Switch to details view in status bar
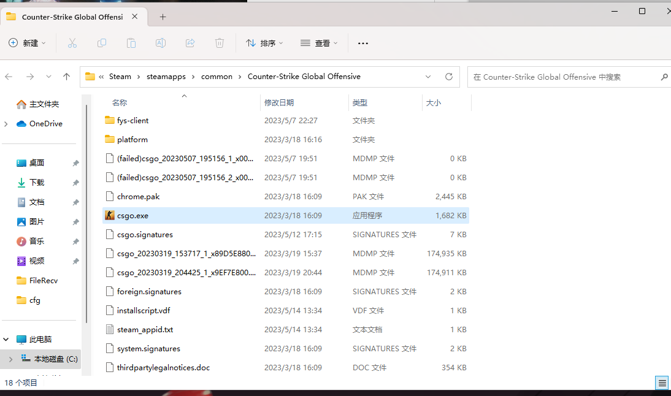 point(662,383)
